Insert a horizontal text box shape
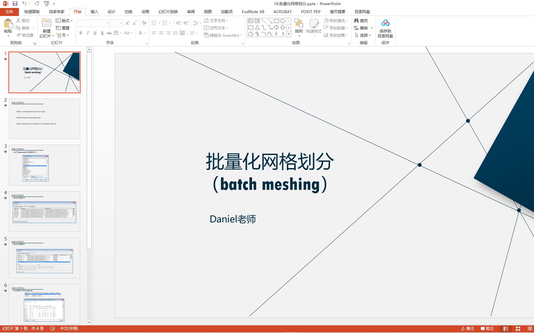This screenshot has height=333, width=534. click(x=250, y=20)
